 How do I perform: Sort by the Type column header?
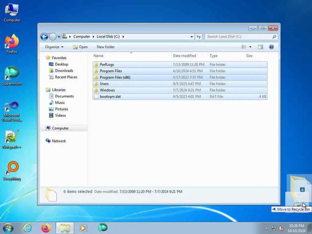click(x=226, y=56)
